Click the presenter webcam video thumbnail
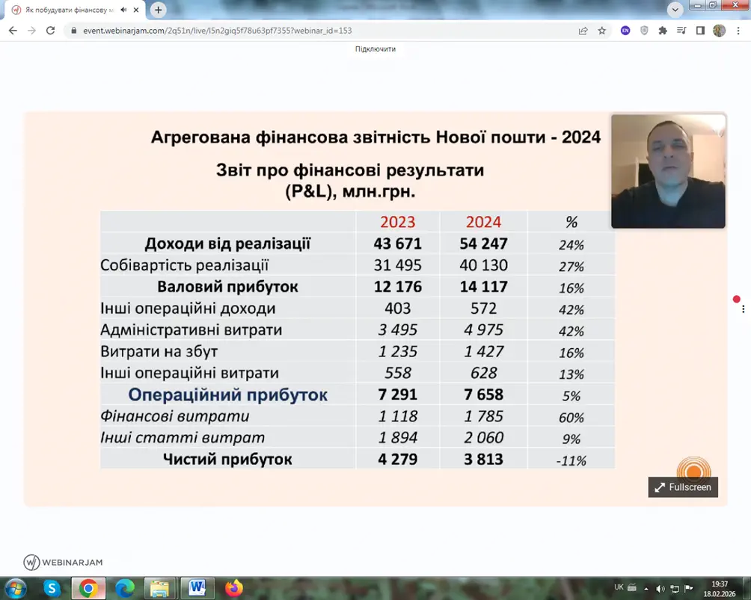Screen dimensions: 751x600 (x=668, y=171)
